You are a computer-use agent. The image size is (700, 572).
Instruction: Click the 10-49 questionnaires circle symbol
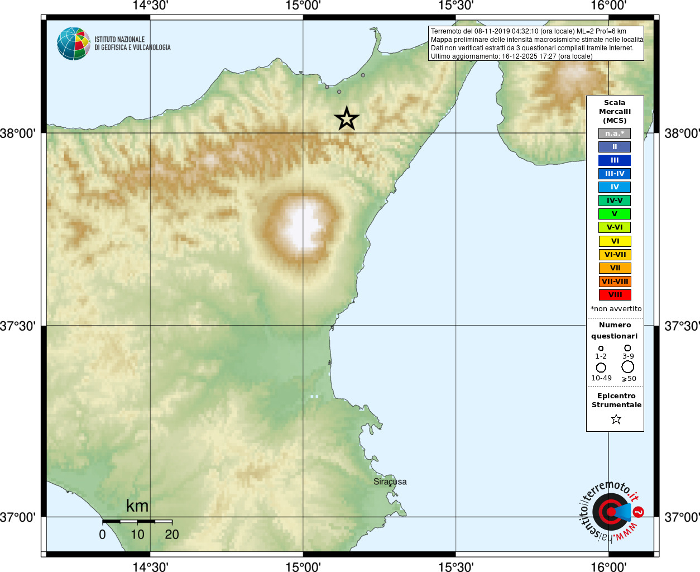pyautogui.click(x=601, y=368)
